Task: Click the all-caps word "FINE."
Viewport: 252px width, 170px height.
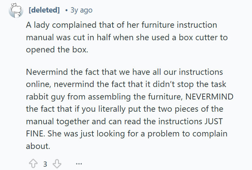Action: [35, 134]
